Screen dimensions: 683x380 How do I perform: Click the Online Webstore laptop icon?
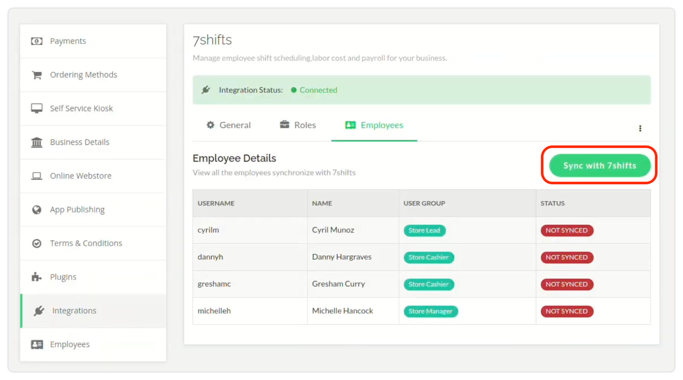point(37,176)
